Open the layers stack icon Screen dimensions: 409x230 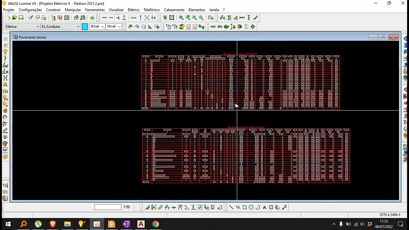pyautogui.click(x=144, y=27)
